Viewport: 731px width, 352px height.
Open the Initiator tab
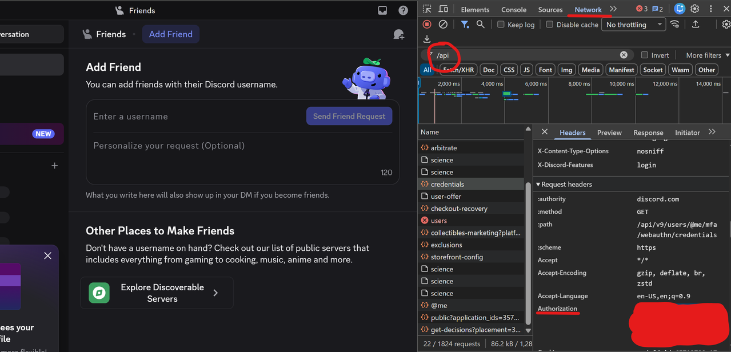tap(687, 133)
